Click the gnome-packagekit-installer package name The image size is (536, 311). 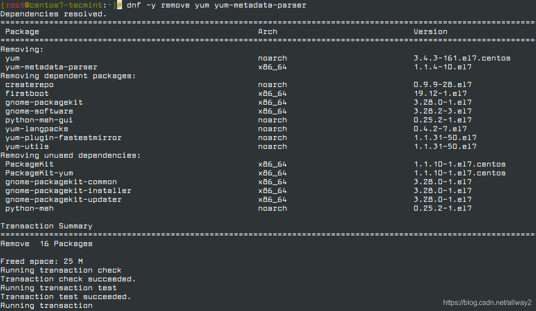(x=68, y=191)
